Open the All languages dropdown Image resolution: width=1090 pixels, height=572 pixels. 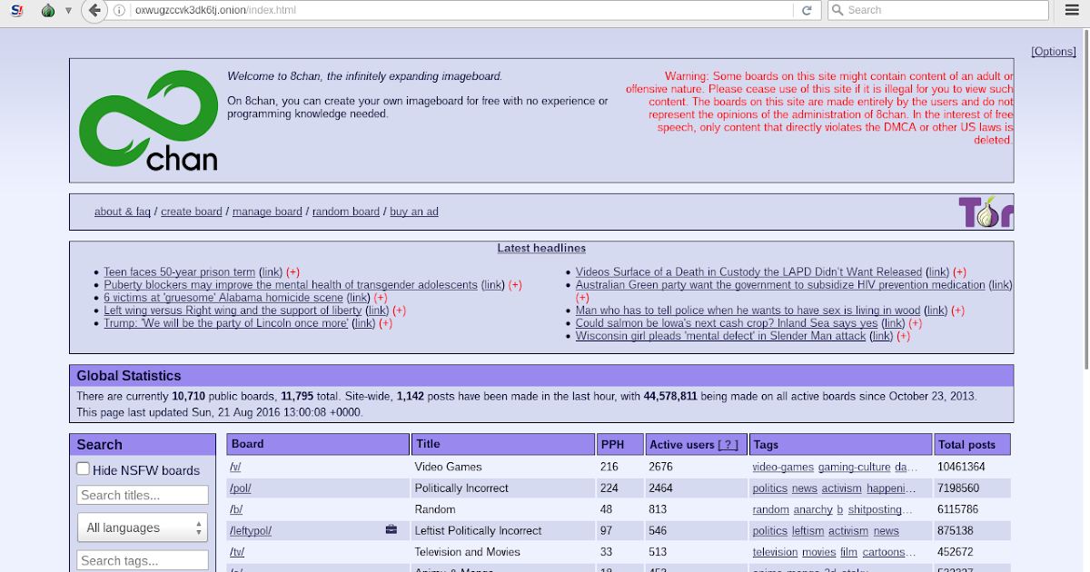tap(143, 528)
